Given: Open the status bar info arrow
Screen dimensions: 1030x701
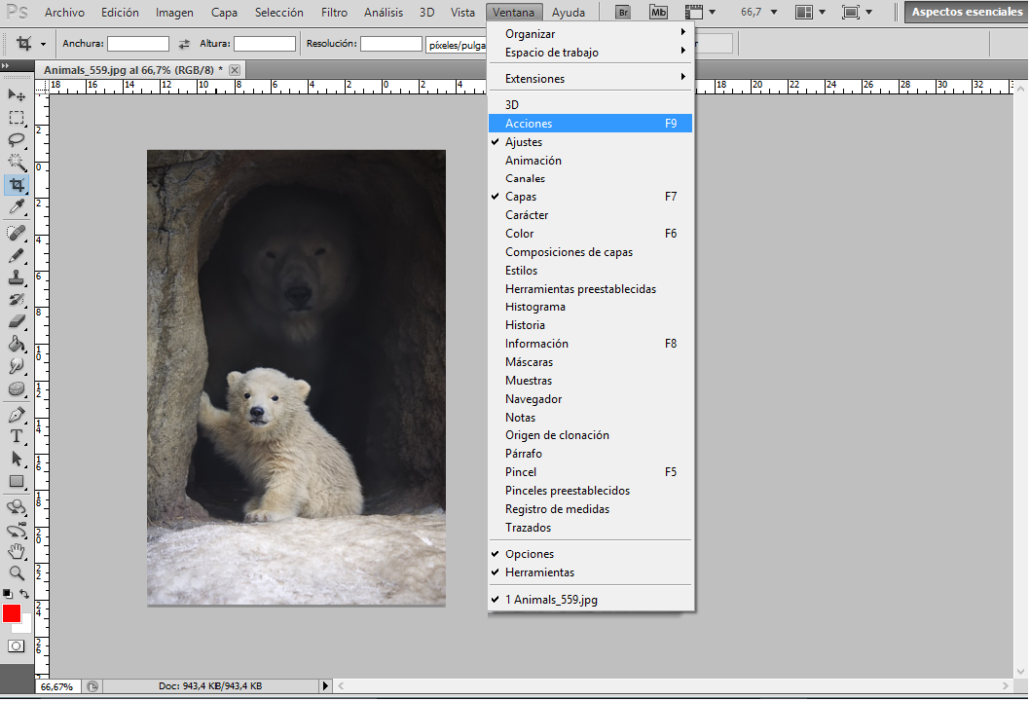Looking at the screenshot, I should coord(325,685).
